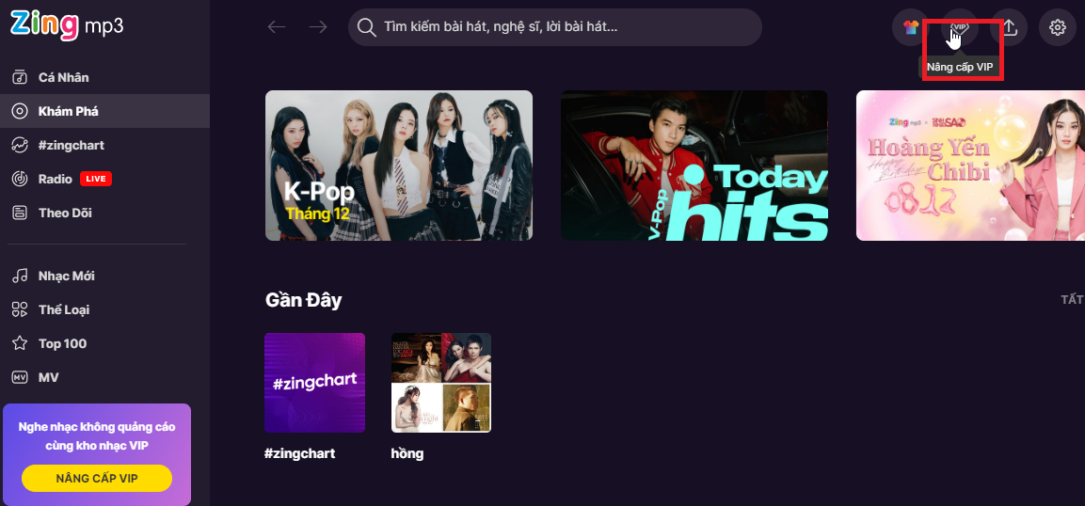Screen dimensions: 1085x506
Task: Go forward with the right arrow
Action: click(318, 27)
